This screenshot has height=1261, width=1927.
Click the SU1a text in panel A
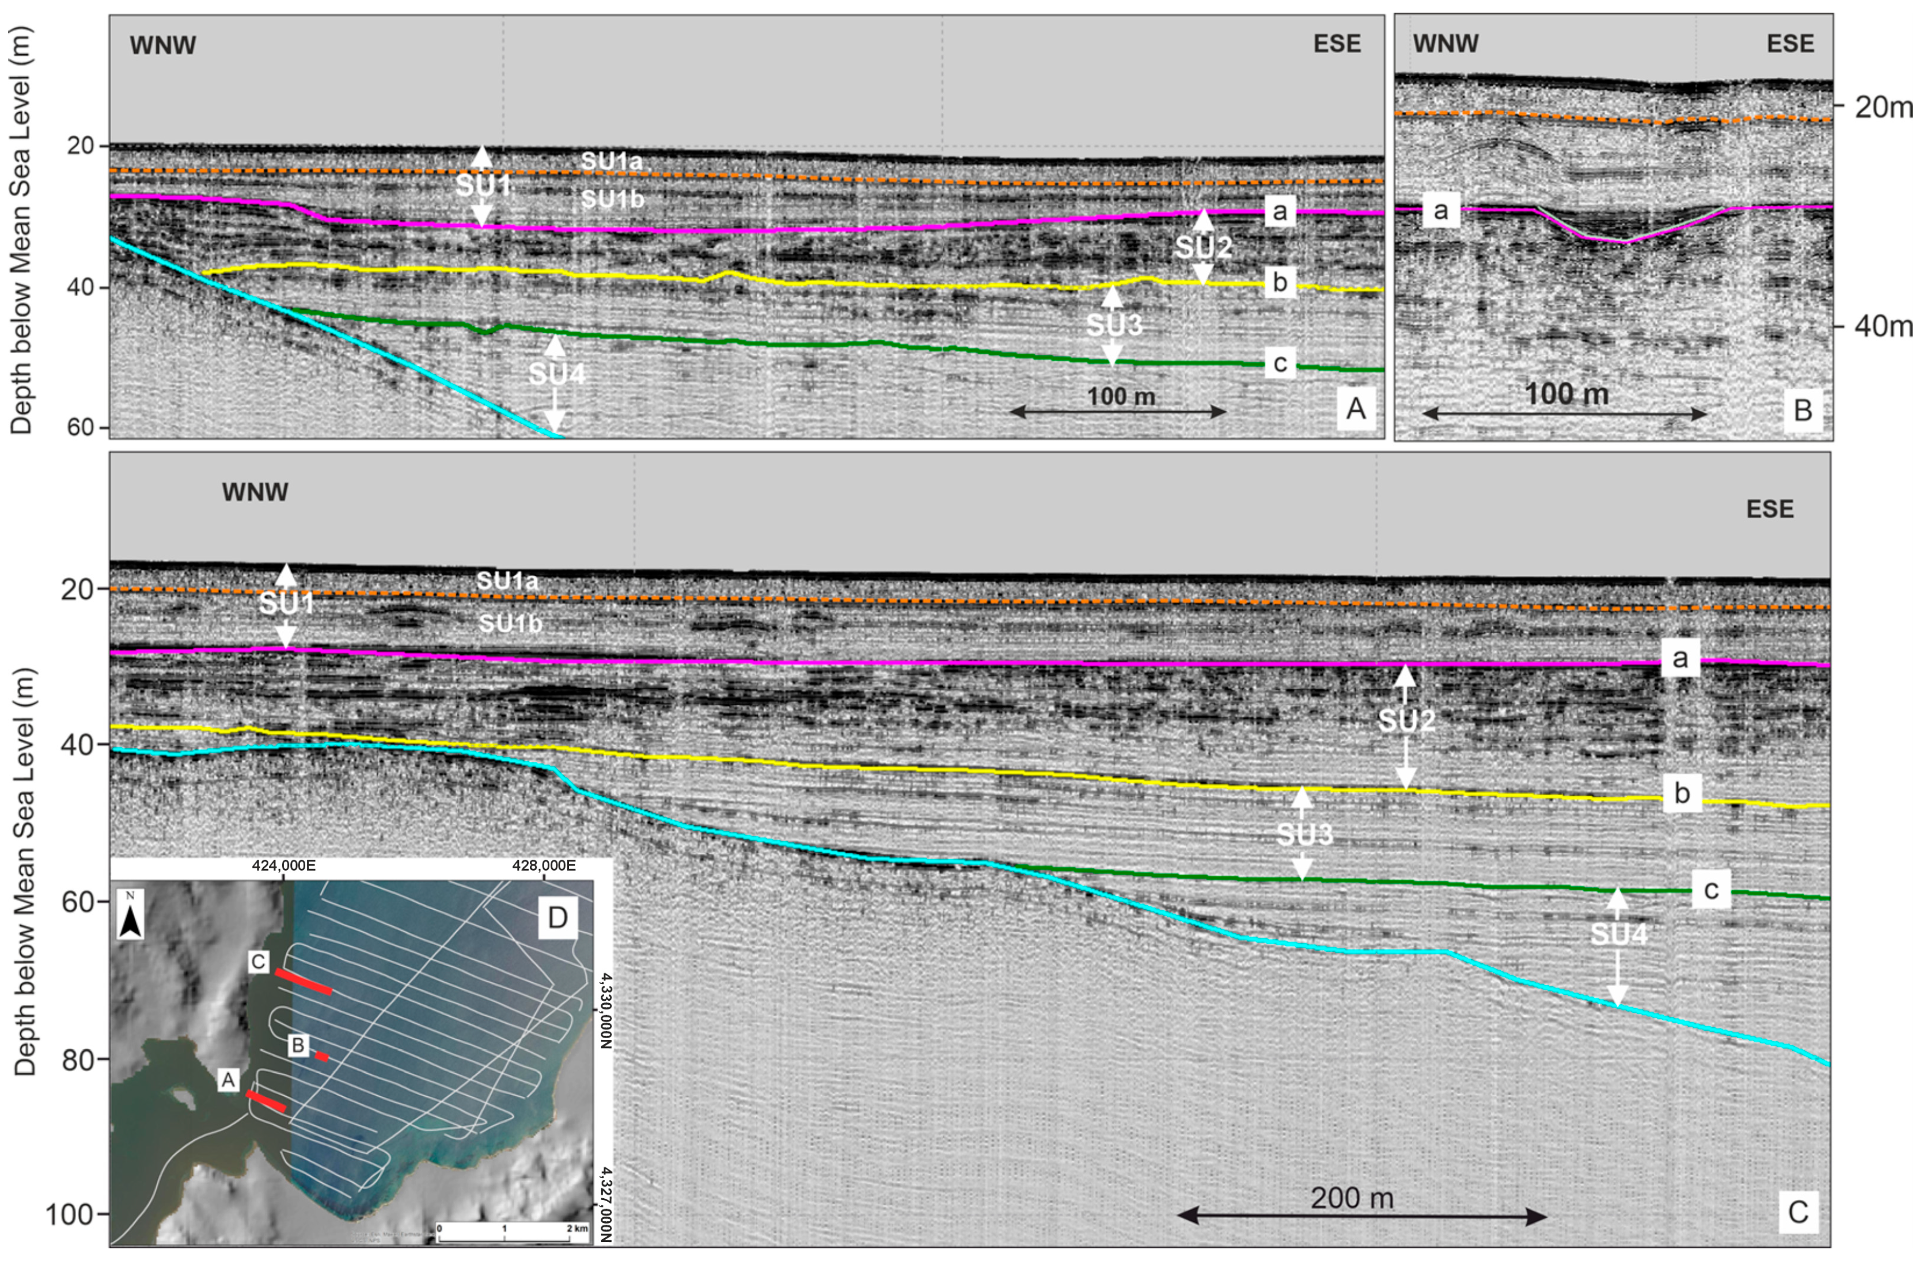[x=611, y=162]
